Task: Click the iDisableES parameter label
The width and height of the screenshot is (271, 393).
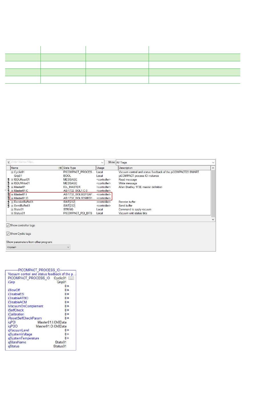Action: tap(16, 294)
